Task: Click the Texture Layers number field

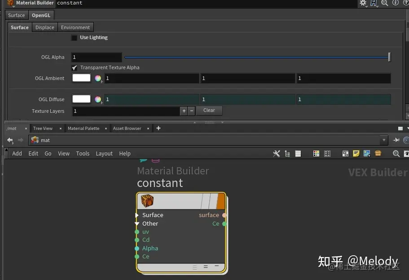Action: tap(126, 111)
